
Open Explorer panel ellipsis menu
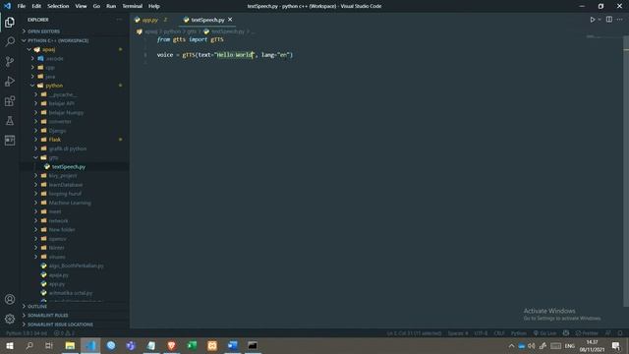click(119, 20)
